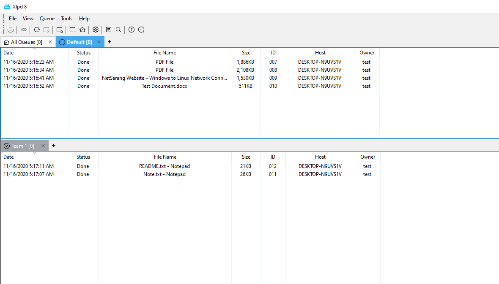Click the New Queue plus-box icon
The width and height of the screenshot is (499, 284).
73,30
